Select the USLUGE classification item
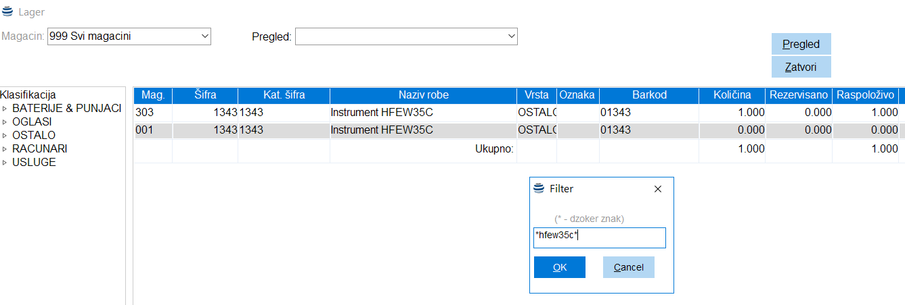The width and height of the screenshot is (905, 305). [34, 163]
